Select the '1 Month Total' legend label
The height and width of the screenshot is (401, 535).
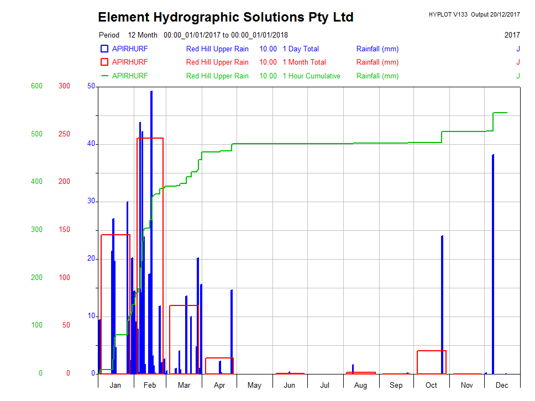click(304, 62)
